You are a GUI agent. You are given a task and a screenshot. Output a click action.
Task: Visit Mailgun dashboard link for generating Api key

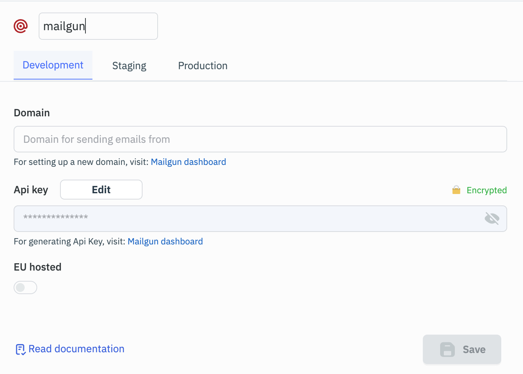click(165, 241)
